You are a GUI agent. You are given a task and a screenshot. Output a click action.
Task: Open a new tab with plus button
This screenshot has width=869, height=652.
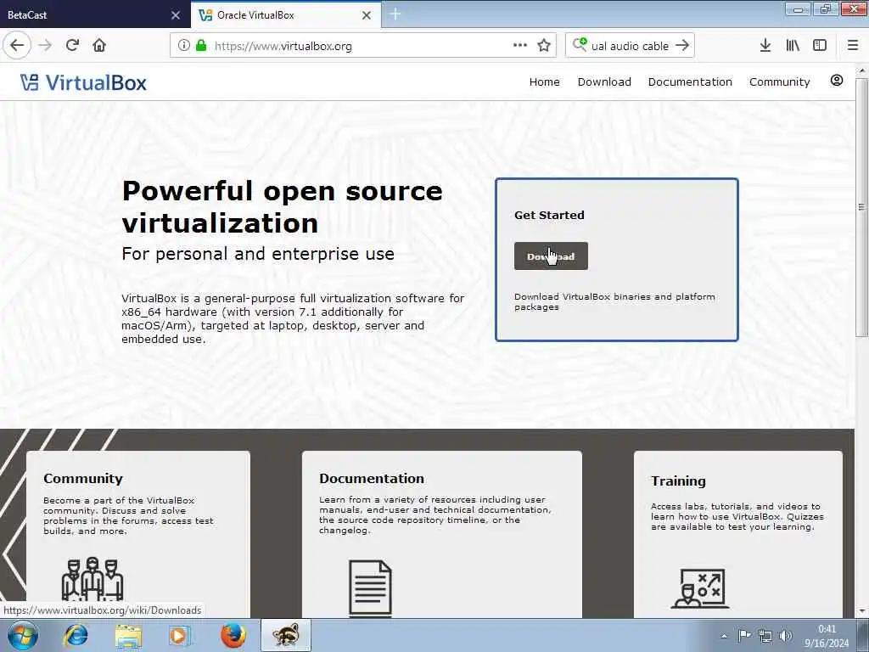395,14
